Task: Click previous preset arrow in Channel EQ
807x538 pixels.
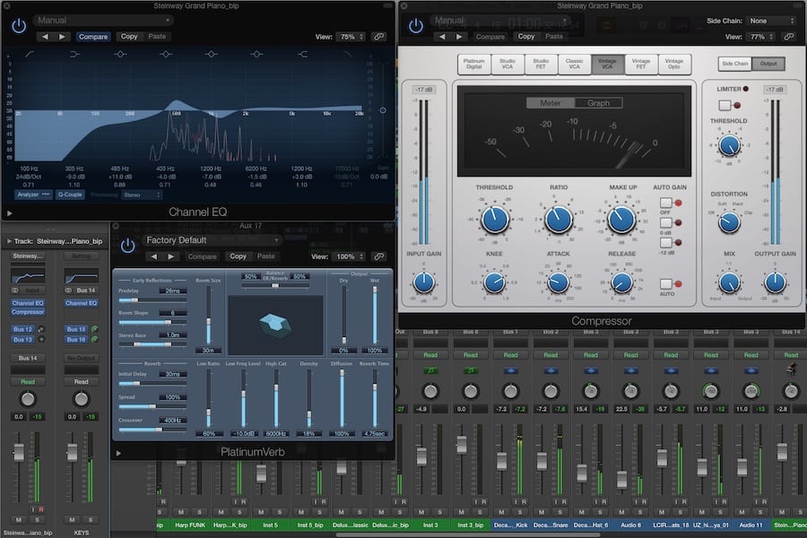Action: 46,37
